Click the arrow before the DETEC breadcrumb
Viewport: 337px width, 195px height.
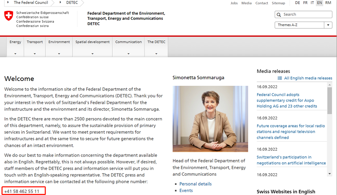(x=60, y=2)
